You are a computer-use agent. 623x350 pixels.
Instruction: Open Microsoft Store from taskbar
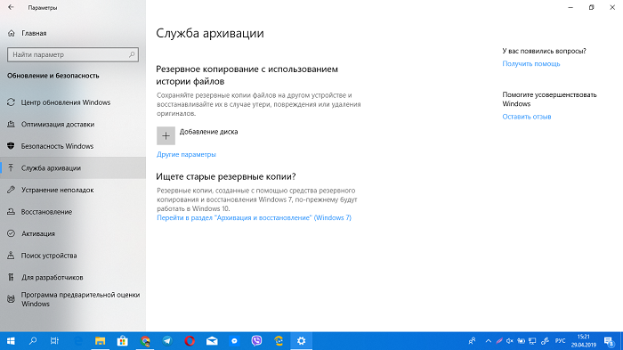click(123, 341)
